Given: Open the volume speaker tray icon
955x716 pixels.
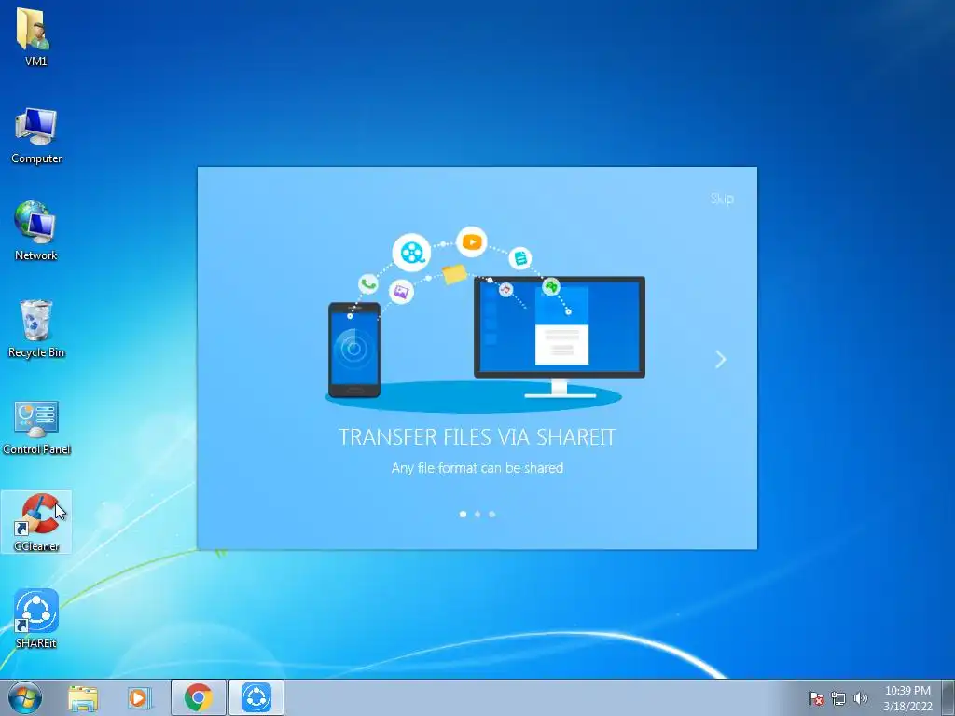Looking at the screenshot, I should pyautogui.click(x=860, y=698).
